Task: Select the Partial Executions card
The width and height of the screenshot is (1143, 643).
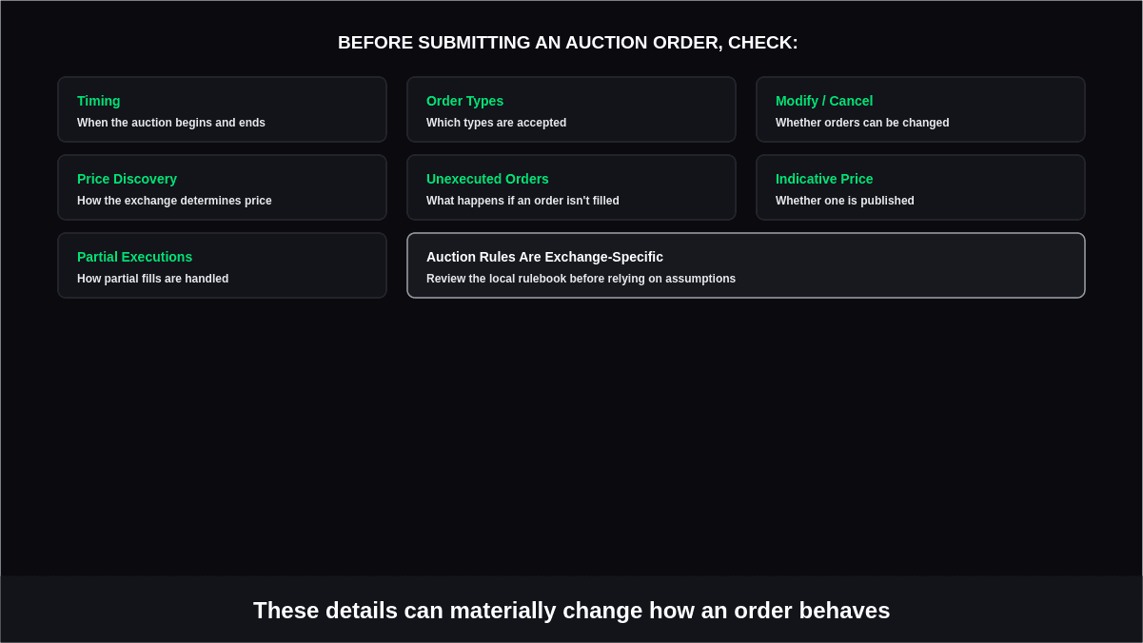Action: click(x=222, y=265)
